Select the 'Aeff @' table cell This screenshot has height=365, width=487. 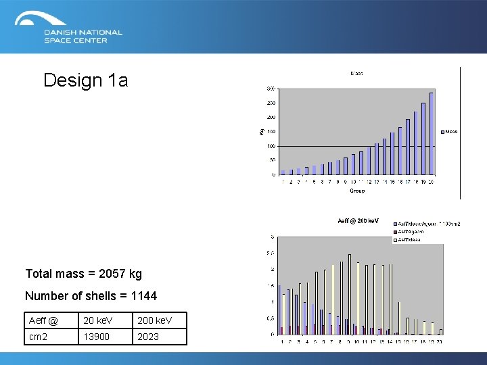point(51,320)
